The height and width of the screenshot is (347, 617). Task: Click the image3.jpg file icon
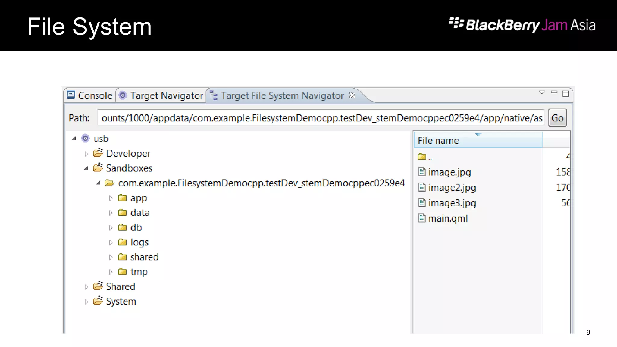(x=422, y=202)
